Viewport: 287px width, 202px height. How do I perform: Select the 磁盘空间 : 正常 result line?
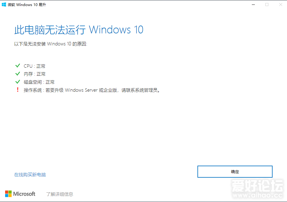pos(39,82)
